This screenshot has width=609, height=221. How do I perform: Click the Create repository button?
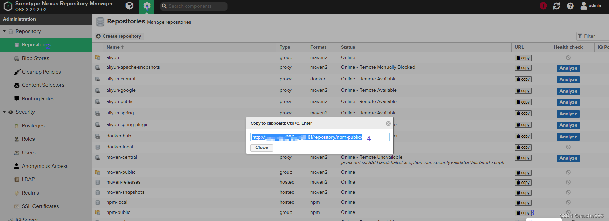[119, 36]
